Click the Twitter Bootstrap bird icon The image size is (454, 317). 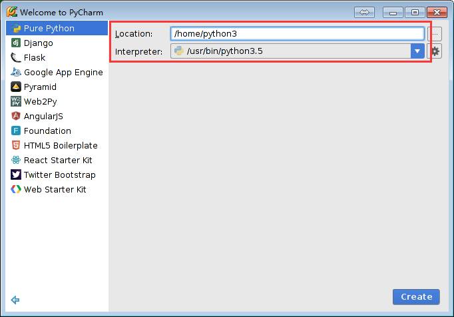[x=16, y=174]
